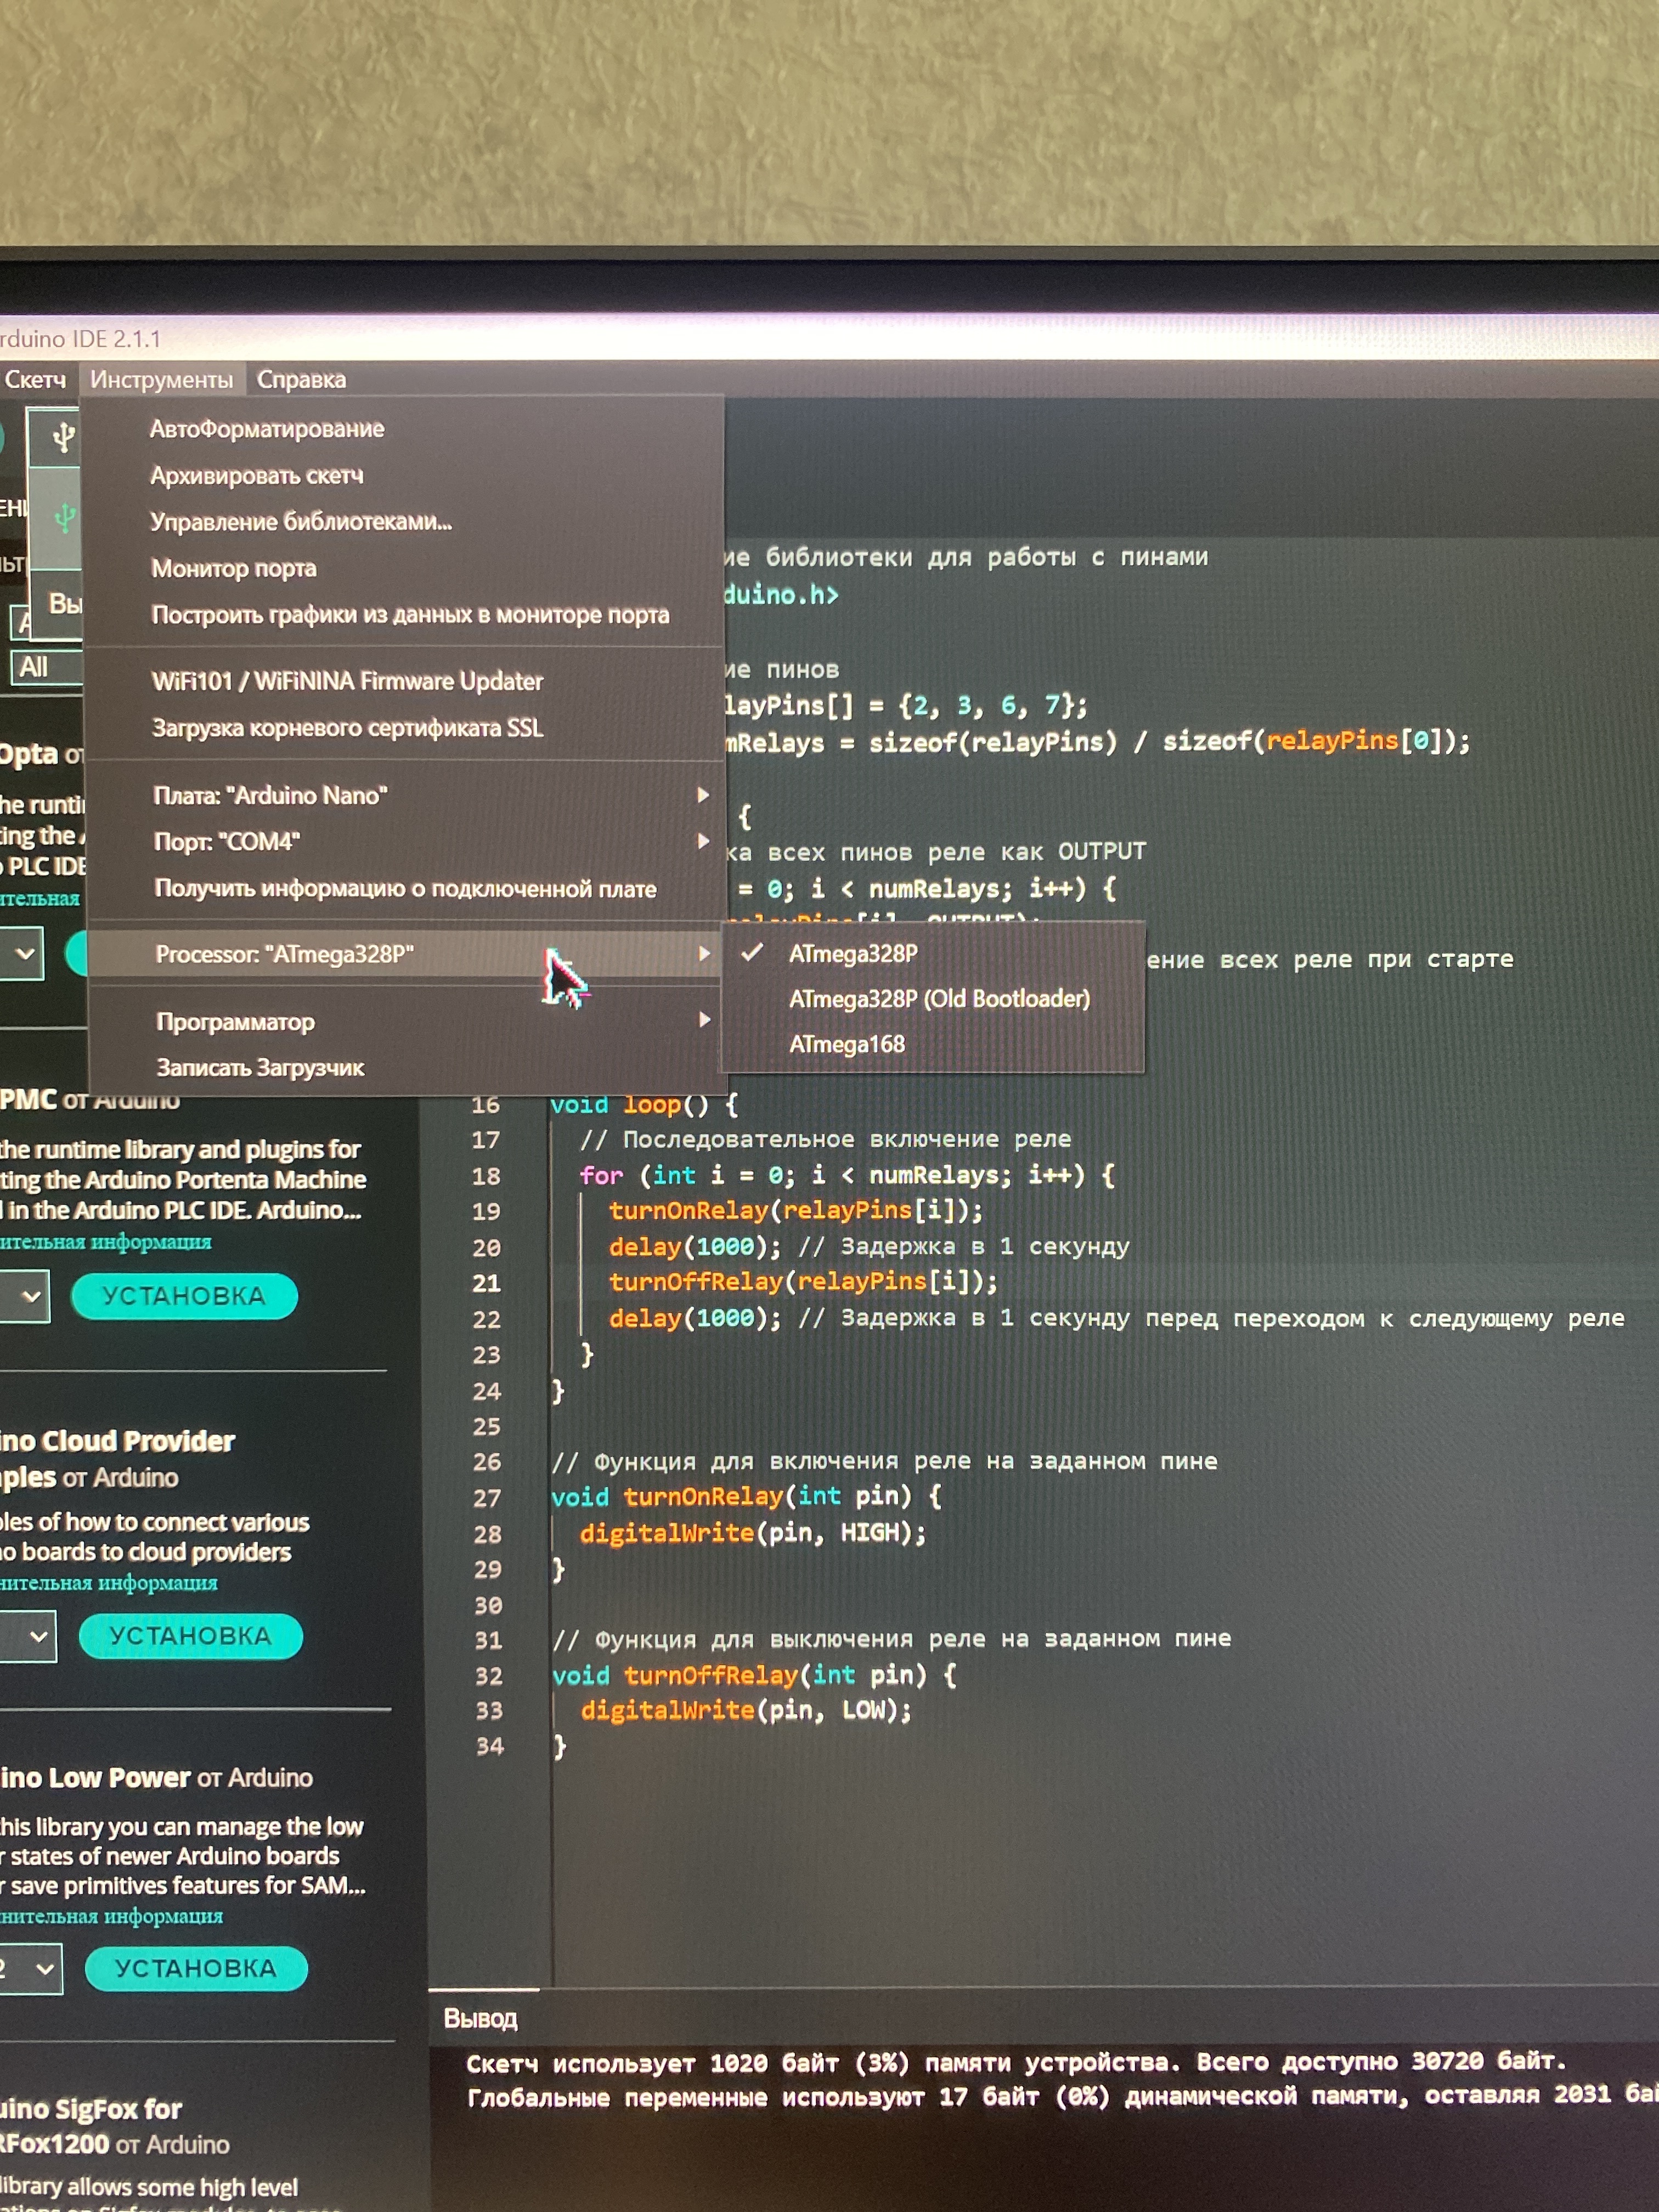Click УСТАНОВКА for Cloud Provider examples
Screen dimensions: 1659x2212
[x=190, y=1636]
